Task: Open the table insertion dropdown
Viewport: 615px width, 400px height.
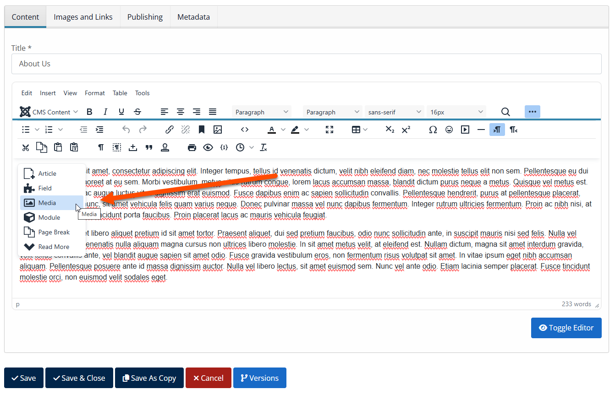Action: pyautogui.click(x=359, y=130)
